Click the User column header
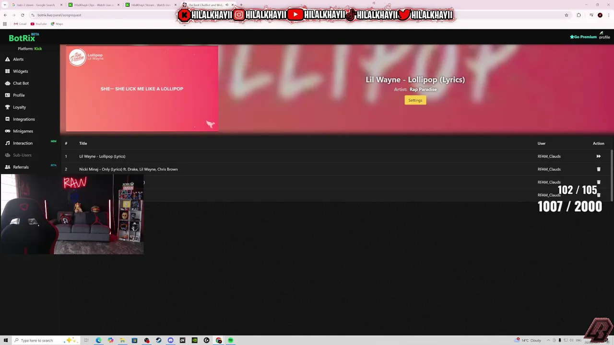Screen dimensions: 614x345 pyautogui.click(x=541, y=143)
